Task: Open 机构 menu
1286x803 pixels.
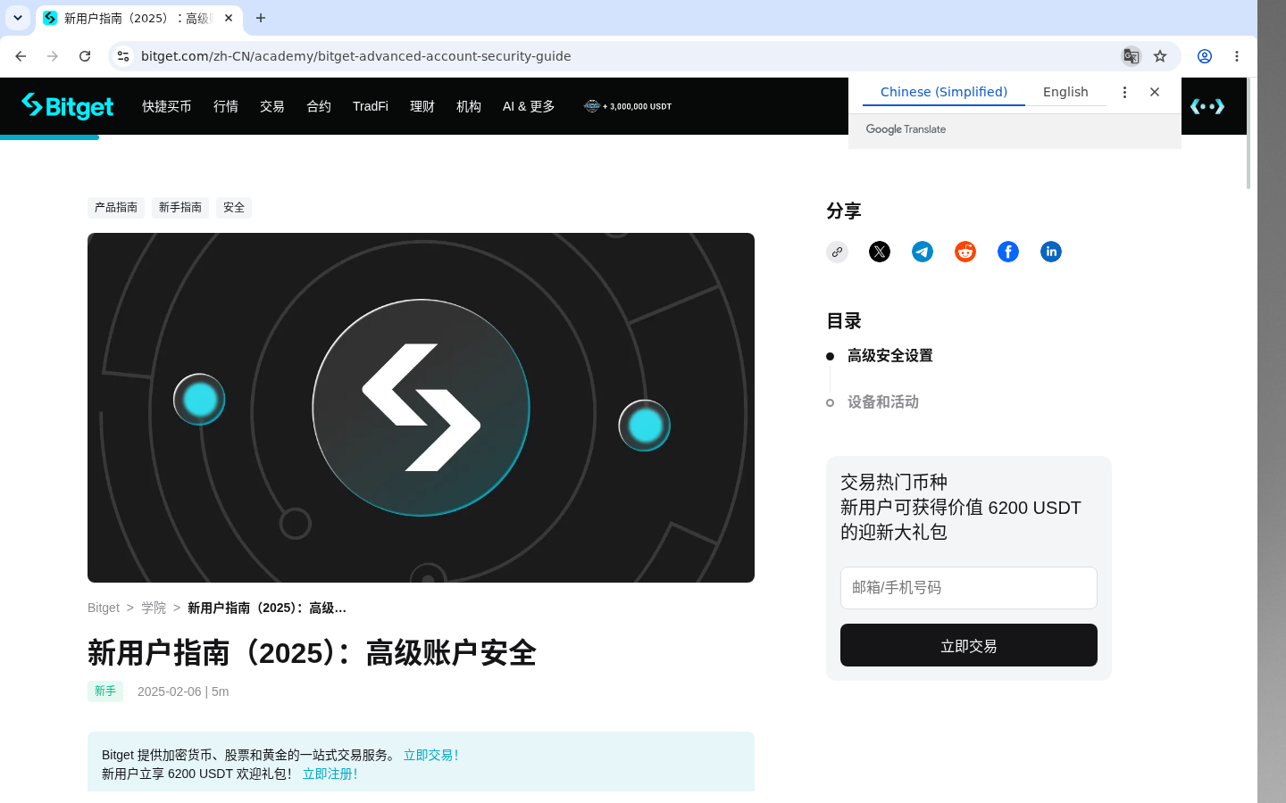Action: (469, 106)
